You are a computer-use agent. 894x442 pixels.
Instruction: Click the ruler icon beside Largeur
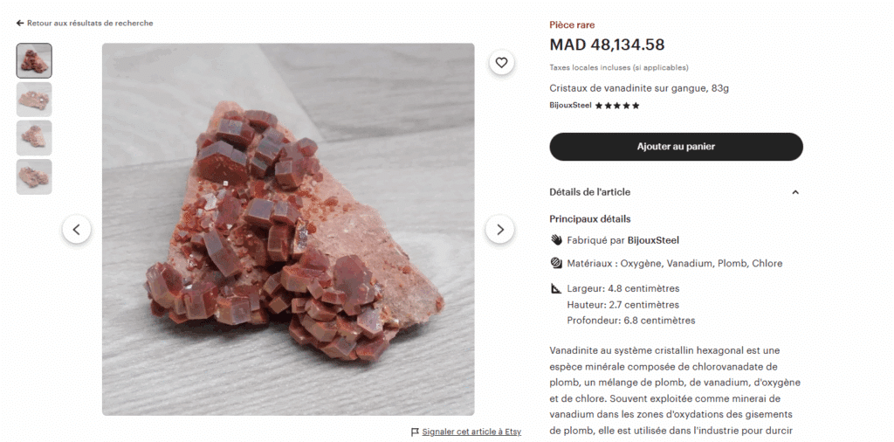pos(556,288)
